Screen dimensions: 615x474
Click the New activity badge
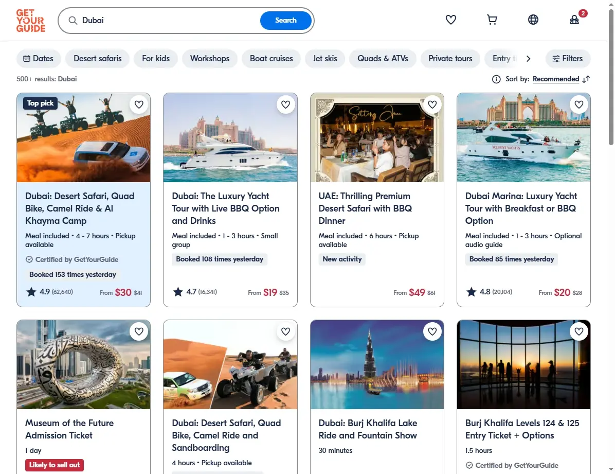tap(342, 259)
